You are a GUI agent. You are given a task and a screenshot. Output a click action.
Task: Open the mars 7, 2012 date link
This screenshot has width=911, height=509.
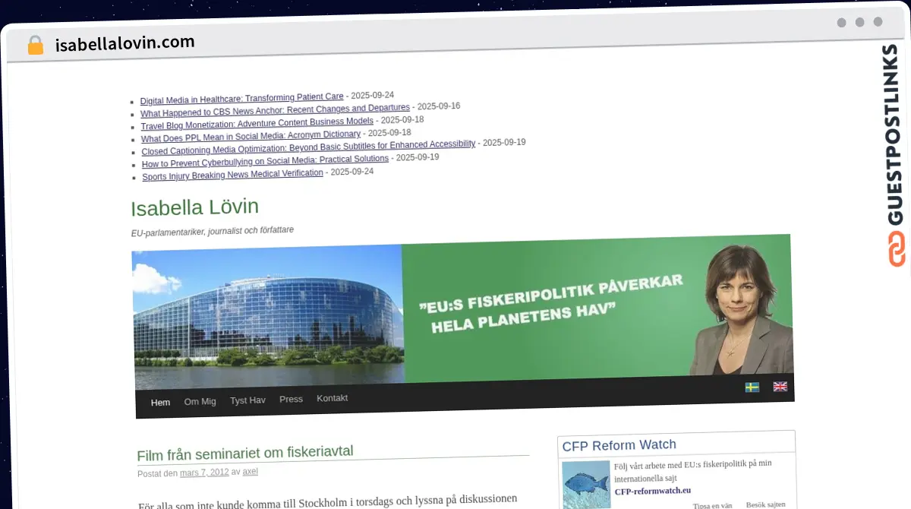204,472
